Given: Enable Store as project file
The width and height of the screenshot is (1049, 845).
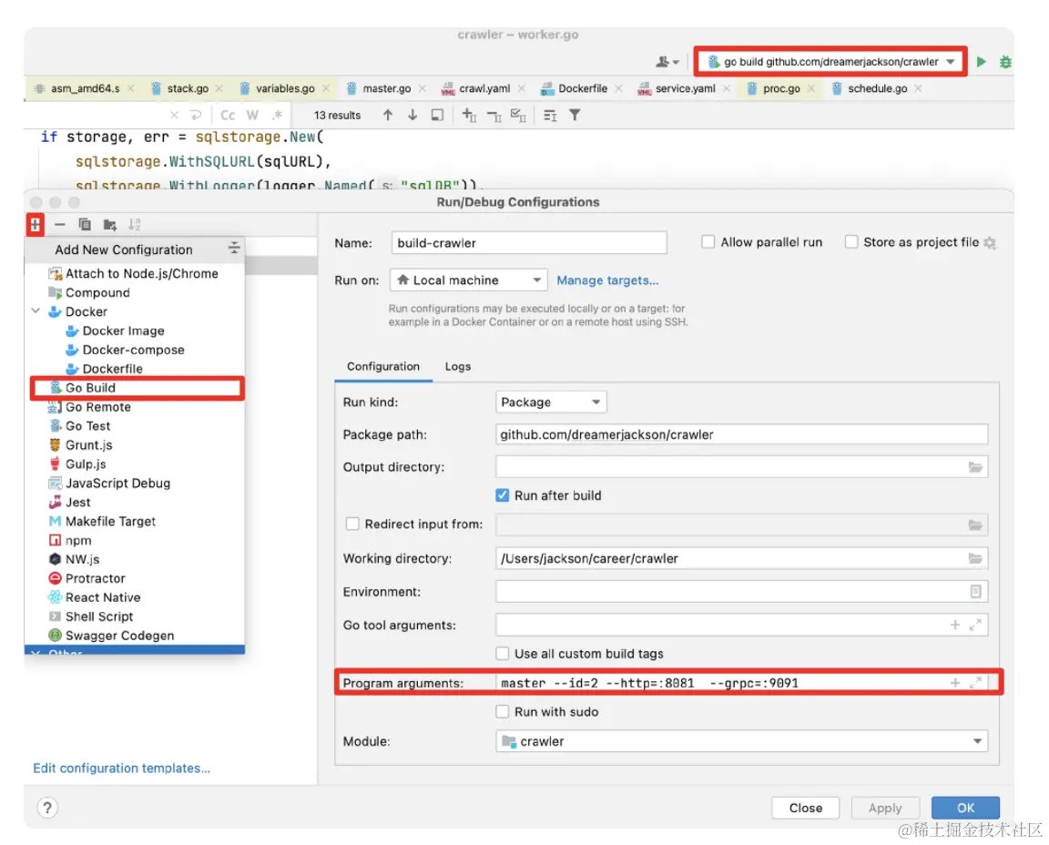Looking at the screenshot, I should [x=851, y=241].
